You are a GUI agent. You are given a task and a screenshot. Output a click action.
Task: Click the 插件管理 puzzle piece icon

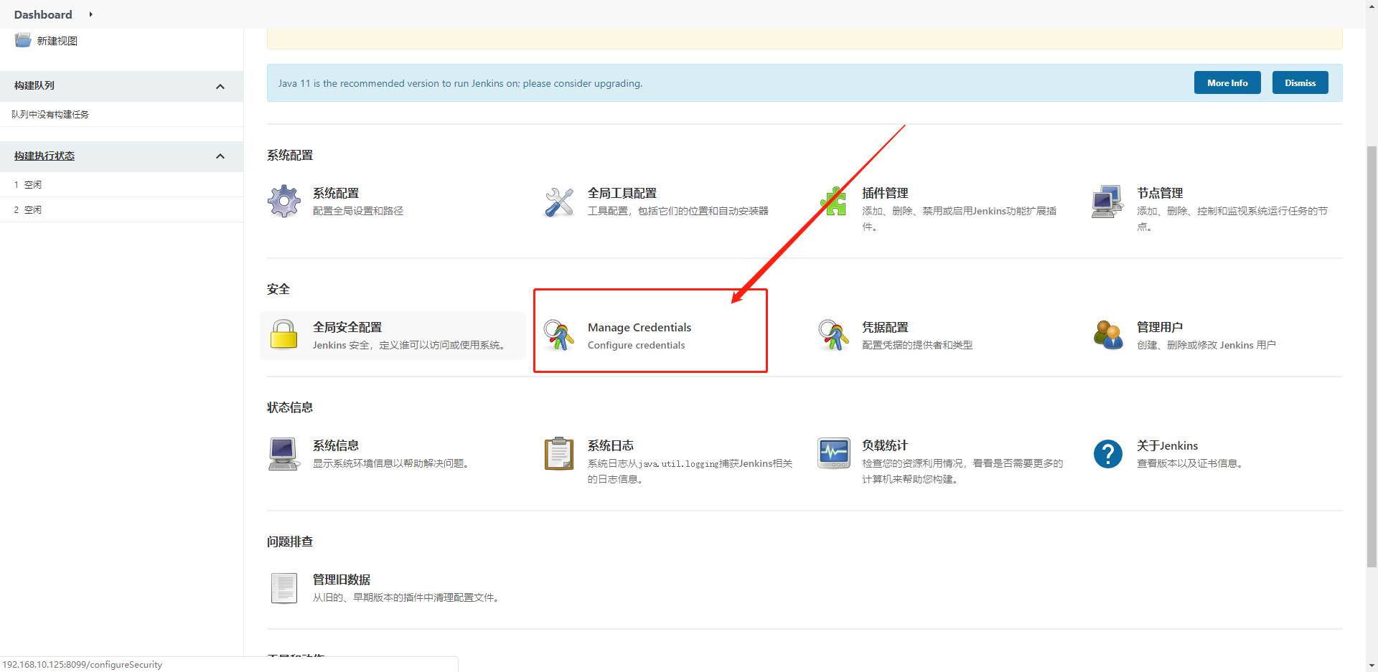(833, 202)
